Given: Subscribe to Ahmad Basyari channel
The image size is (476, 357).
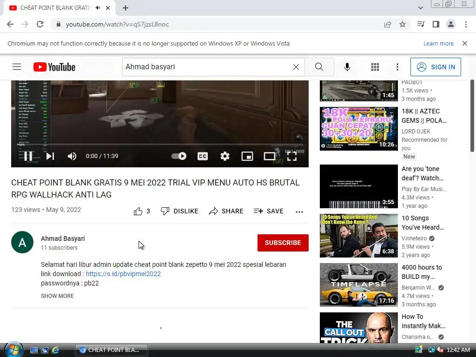Looking at the screenshot, I should coord(283,243).
